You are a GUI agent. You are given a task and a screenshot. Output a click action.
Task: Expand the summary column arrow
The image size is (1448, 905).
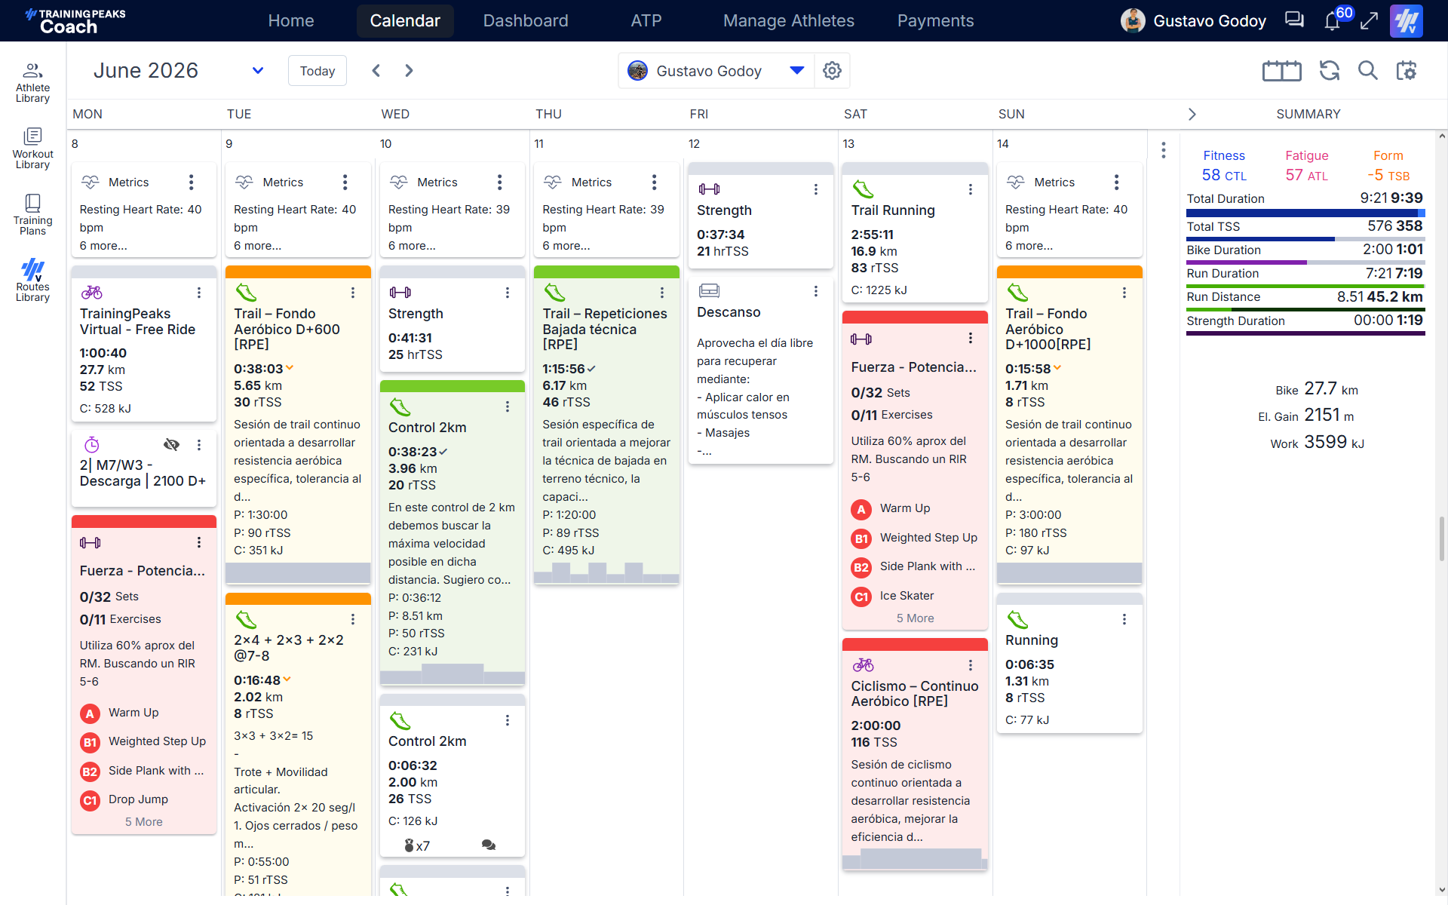(1192, 114)
